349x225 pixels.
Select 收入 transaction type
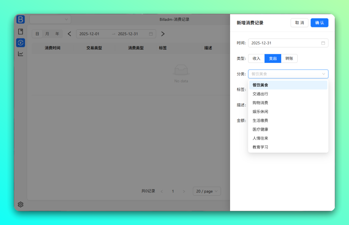[256, 58]
